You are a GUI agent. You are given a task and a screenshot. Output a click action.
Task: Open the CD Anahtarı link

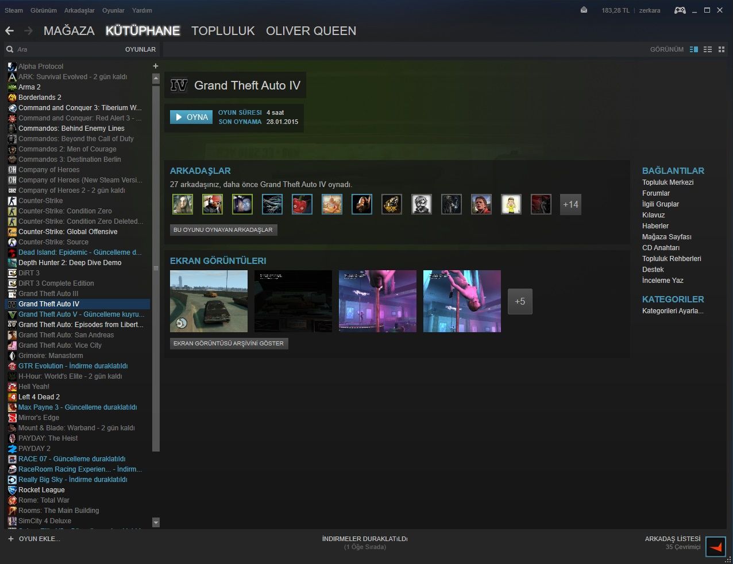click(661, 248)
